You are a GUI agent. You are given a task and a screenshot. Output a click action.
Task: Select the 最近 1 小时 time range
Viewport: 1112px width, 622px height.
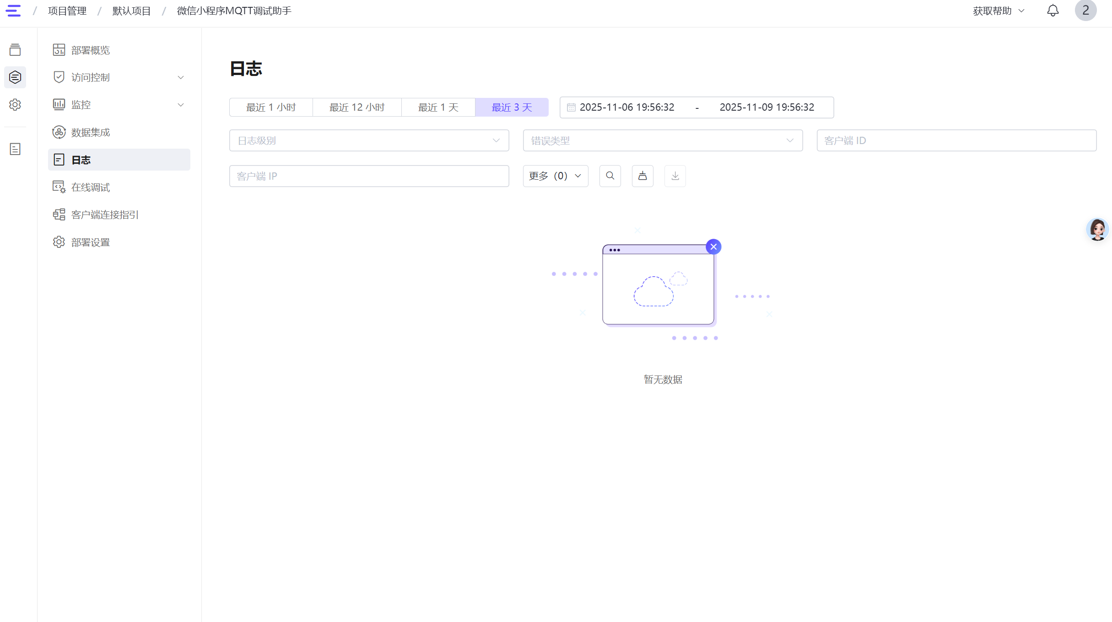tap(271, 107)
